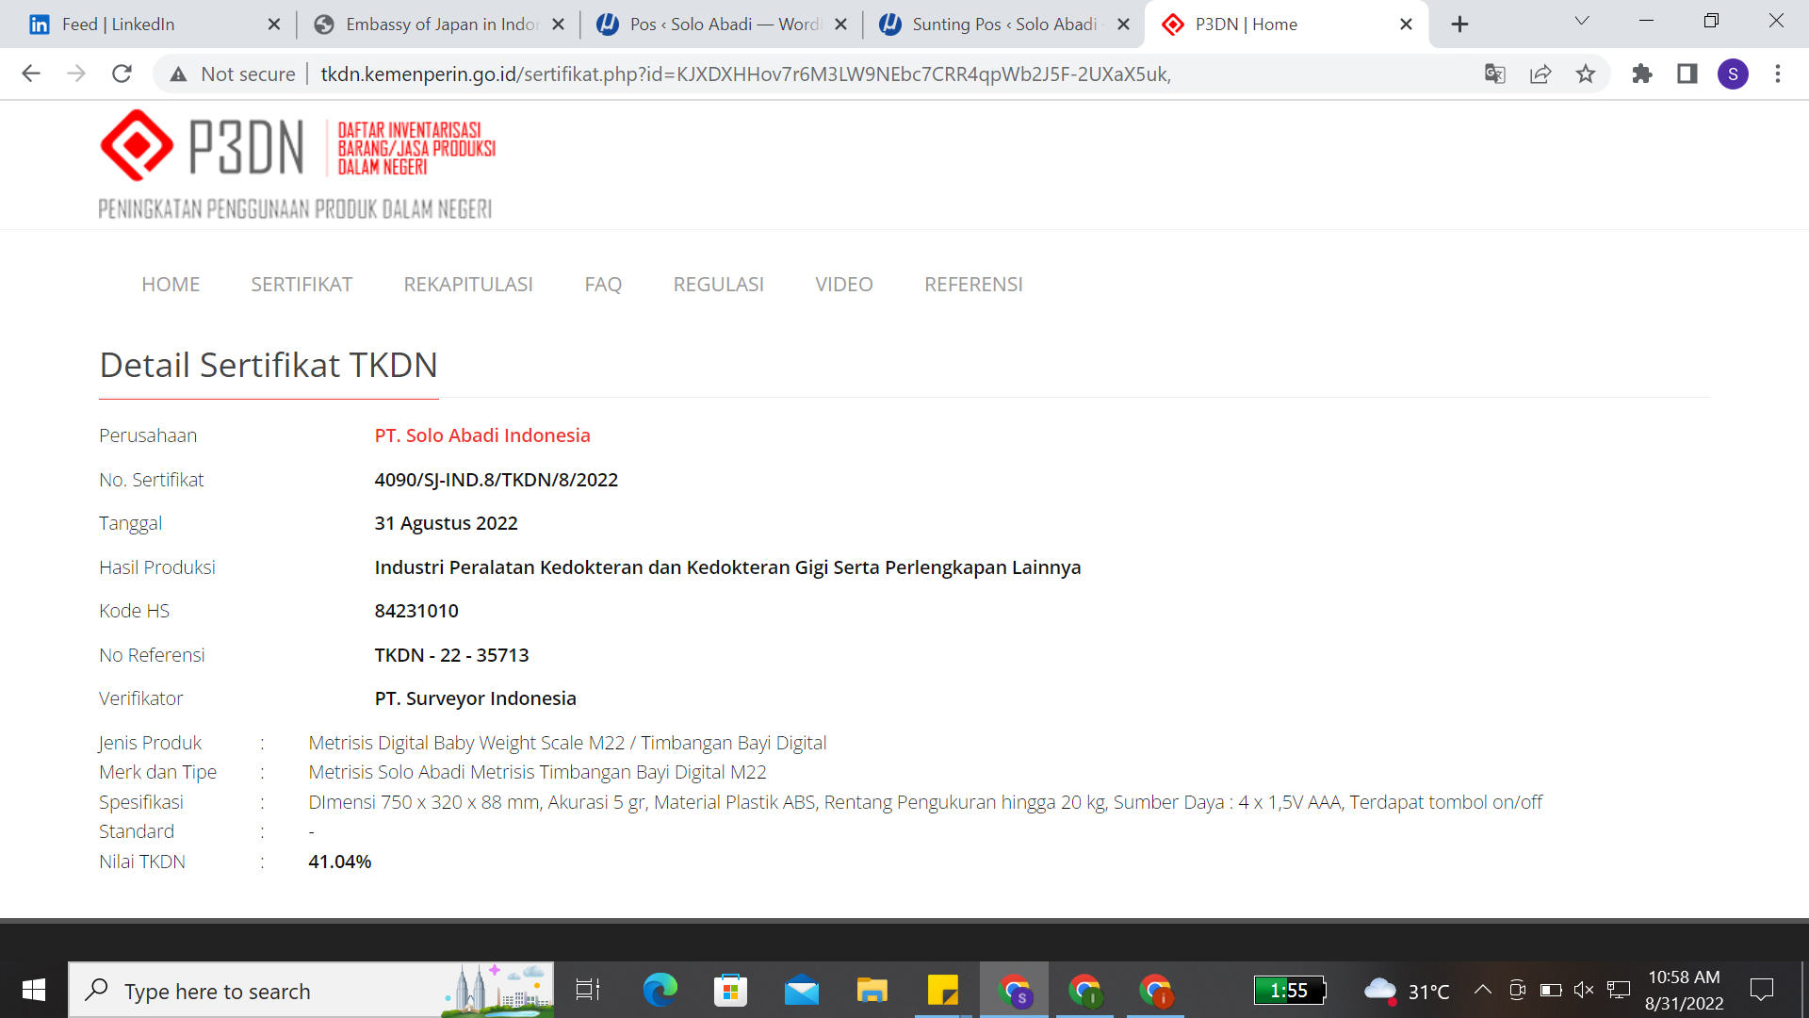Screen dimensions: 1809x1018
Task: Open the REGULASI menu item
Action: [x=718, y=284]
